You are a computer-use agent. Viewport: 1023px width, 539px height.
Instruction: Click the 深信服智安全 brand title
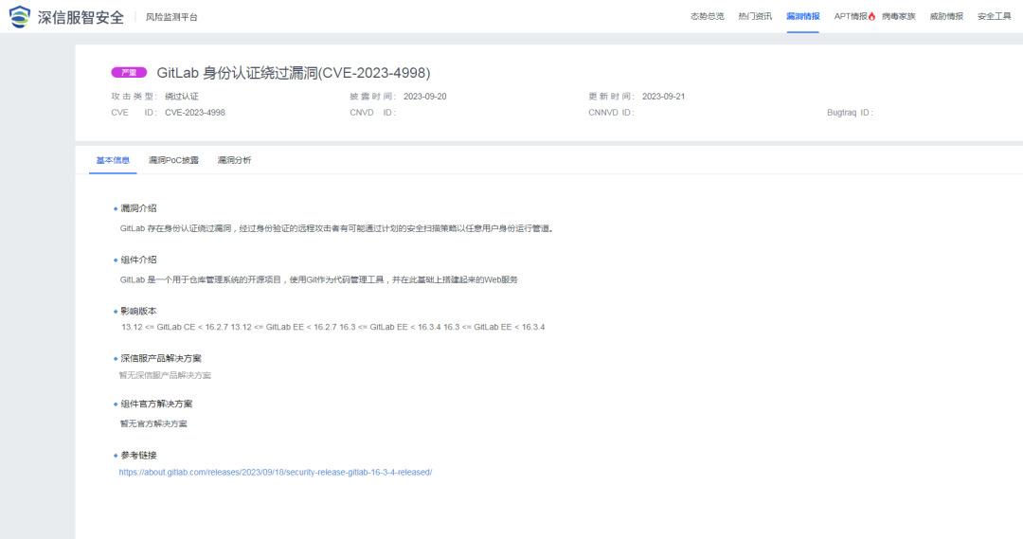[81, 17]
